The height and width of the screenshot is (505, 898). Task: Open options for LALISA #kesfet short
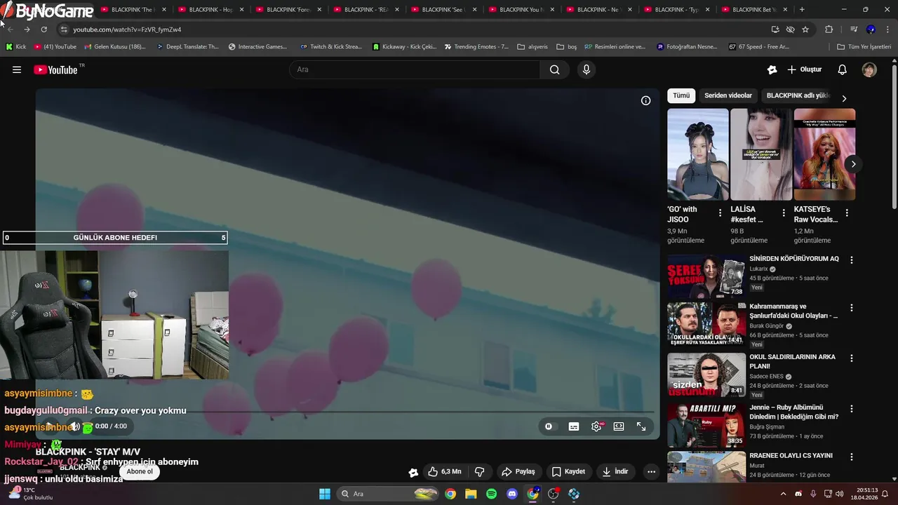coord(784,213)
